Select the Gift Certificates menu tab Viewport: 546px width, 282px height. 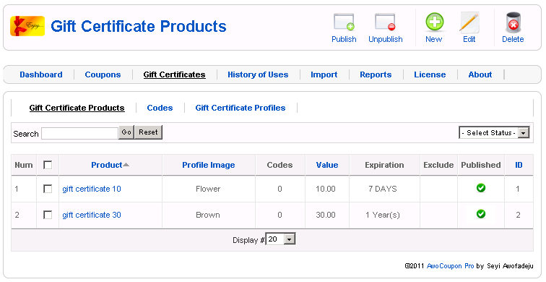tap(175, 74)
